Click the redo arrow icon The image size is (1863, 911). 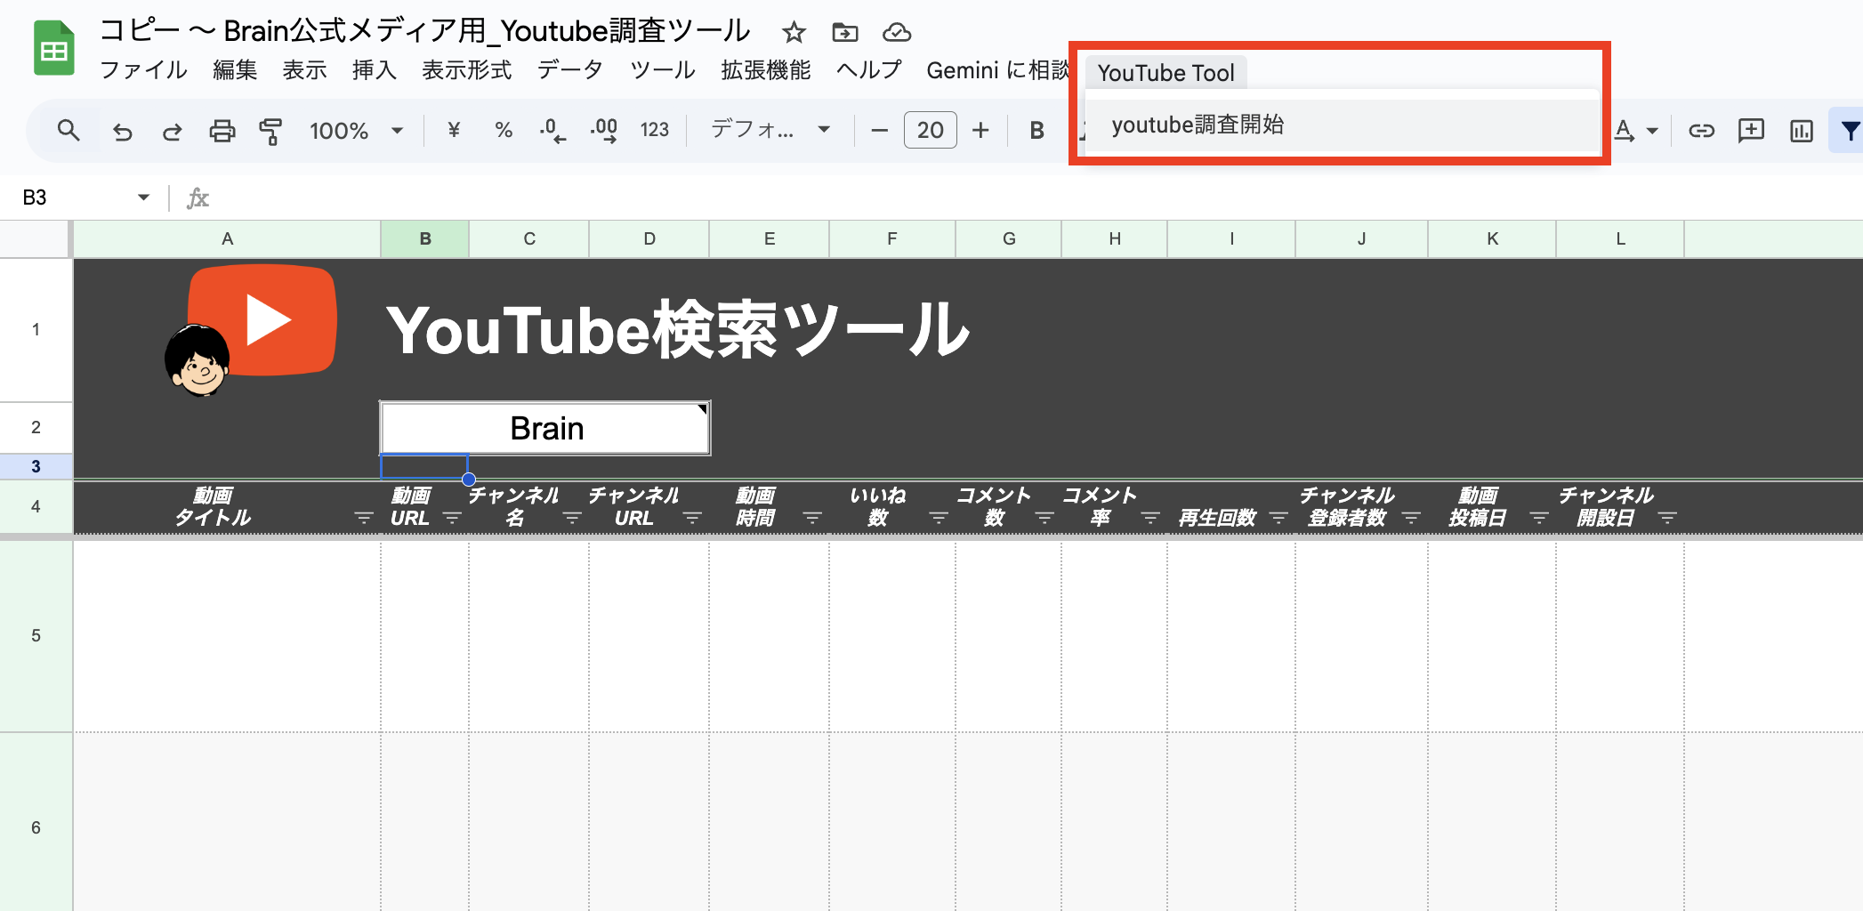172,131
